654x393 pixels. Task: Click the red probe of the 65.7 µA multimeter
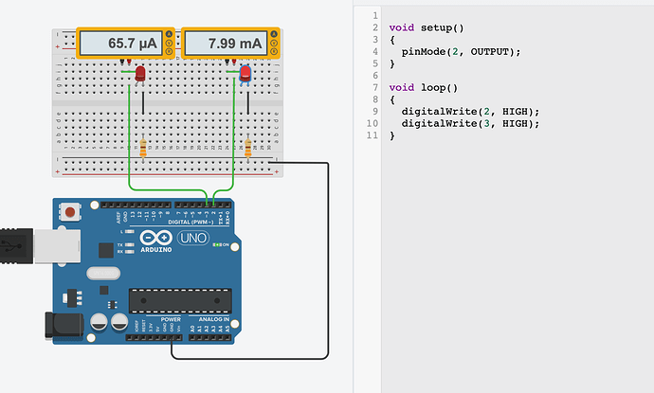point(129,62)
